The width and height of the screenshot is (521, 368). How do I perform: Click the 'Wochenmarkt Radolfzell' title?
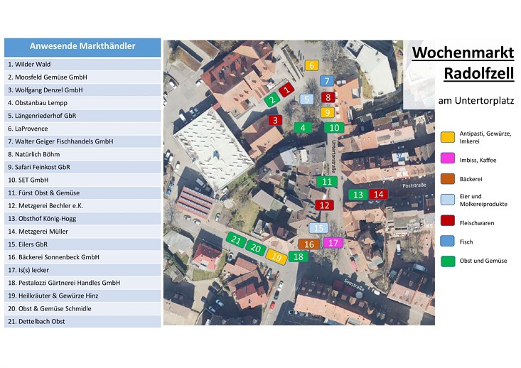click(x=463, y=63)
